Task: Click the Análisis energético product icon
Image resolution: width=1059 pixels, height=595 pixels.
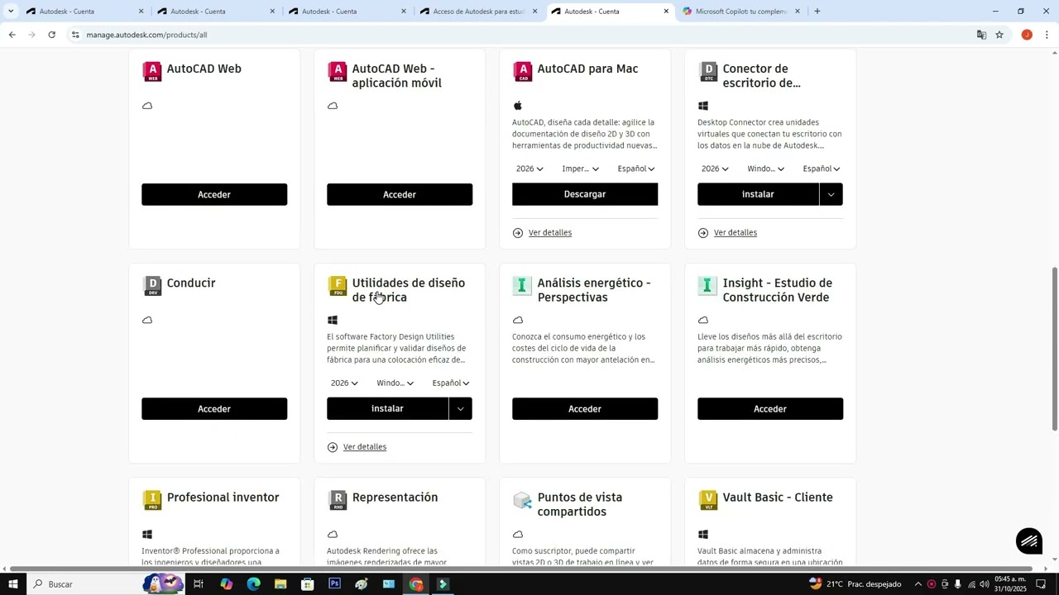Action: tap(523, 286)
